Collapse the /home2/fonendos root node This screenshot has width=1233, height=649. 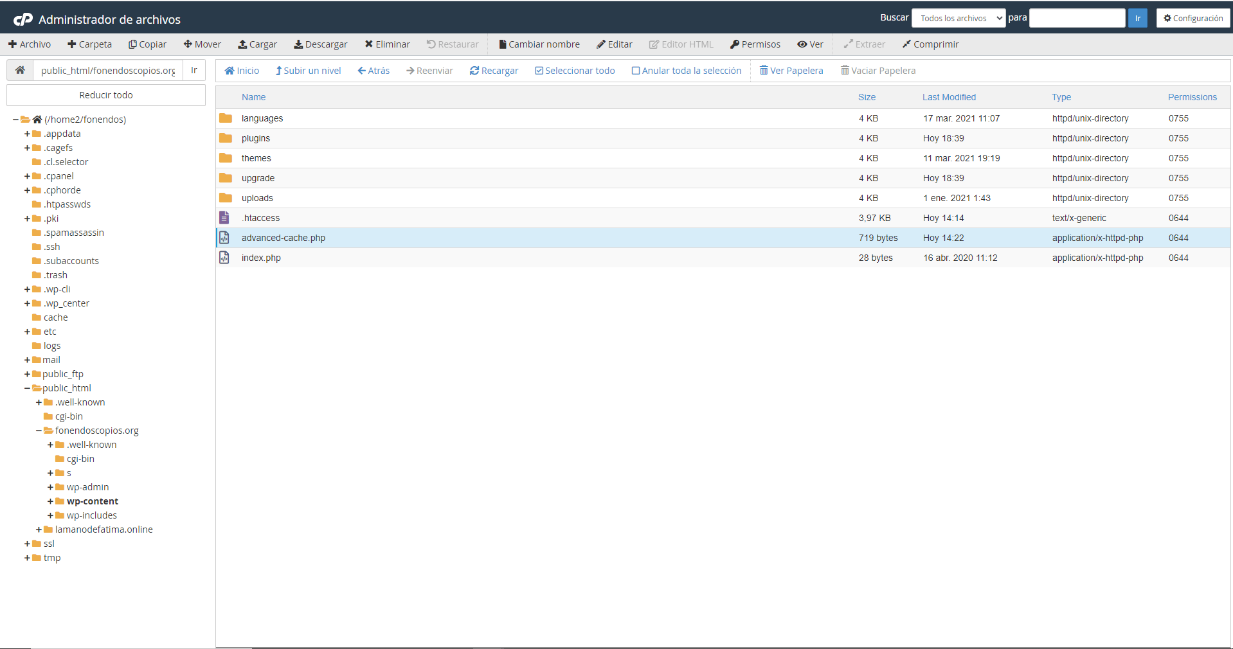pos(15,120)
